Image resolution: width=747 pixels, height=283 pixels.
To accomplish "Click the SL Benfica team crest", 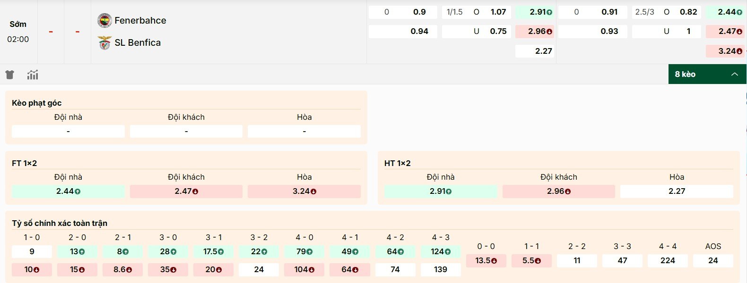I will tap(104, 43).
